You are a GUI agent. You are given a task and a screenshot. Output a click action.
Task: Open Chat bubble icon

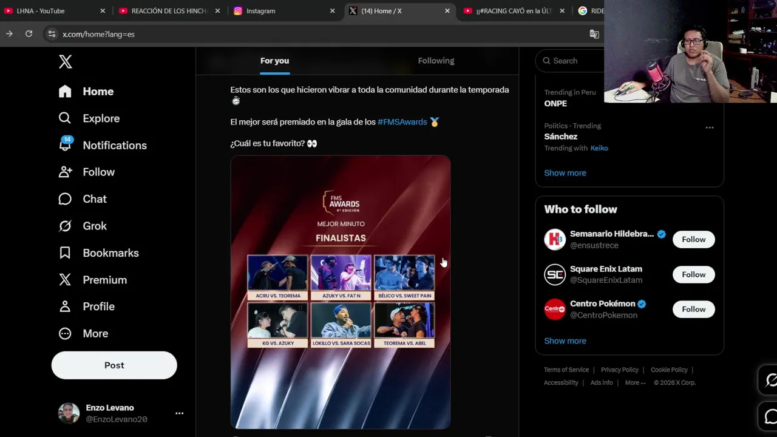click(65, 198)
